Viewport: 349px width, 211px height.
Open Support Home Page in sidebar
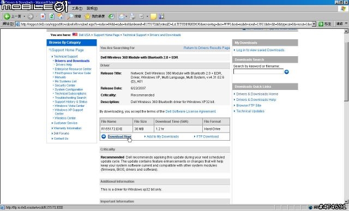click(68, 50)
